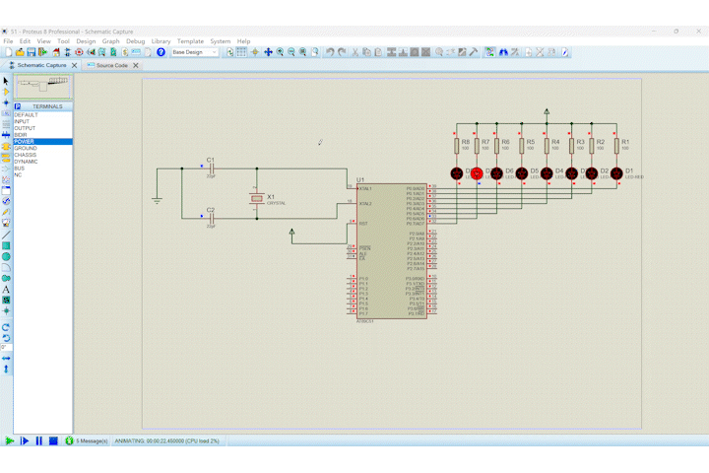Open the Debug menu

tap(135, 41)
